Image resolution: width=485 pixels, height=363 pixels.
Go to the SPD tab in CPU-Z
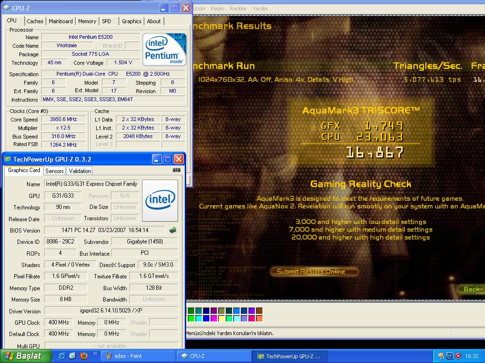pyautogui.click(x=107, y=21)
